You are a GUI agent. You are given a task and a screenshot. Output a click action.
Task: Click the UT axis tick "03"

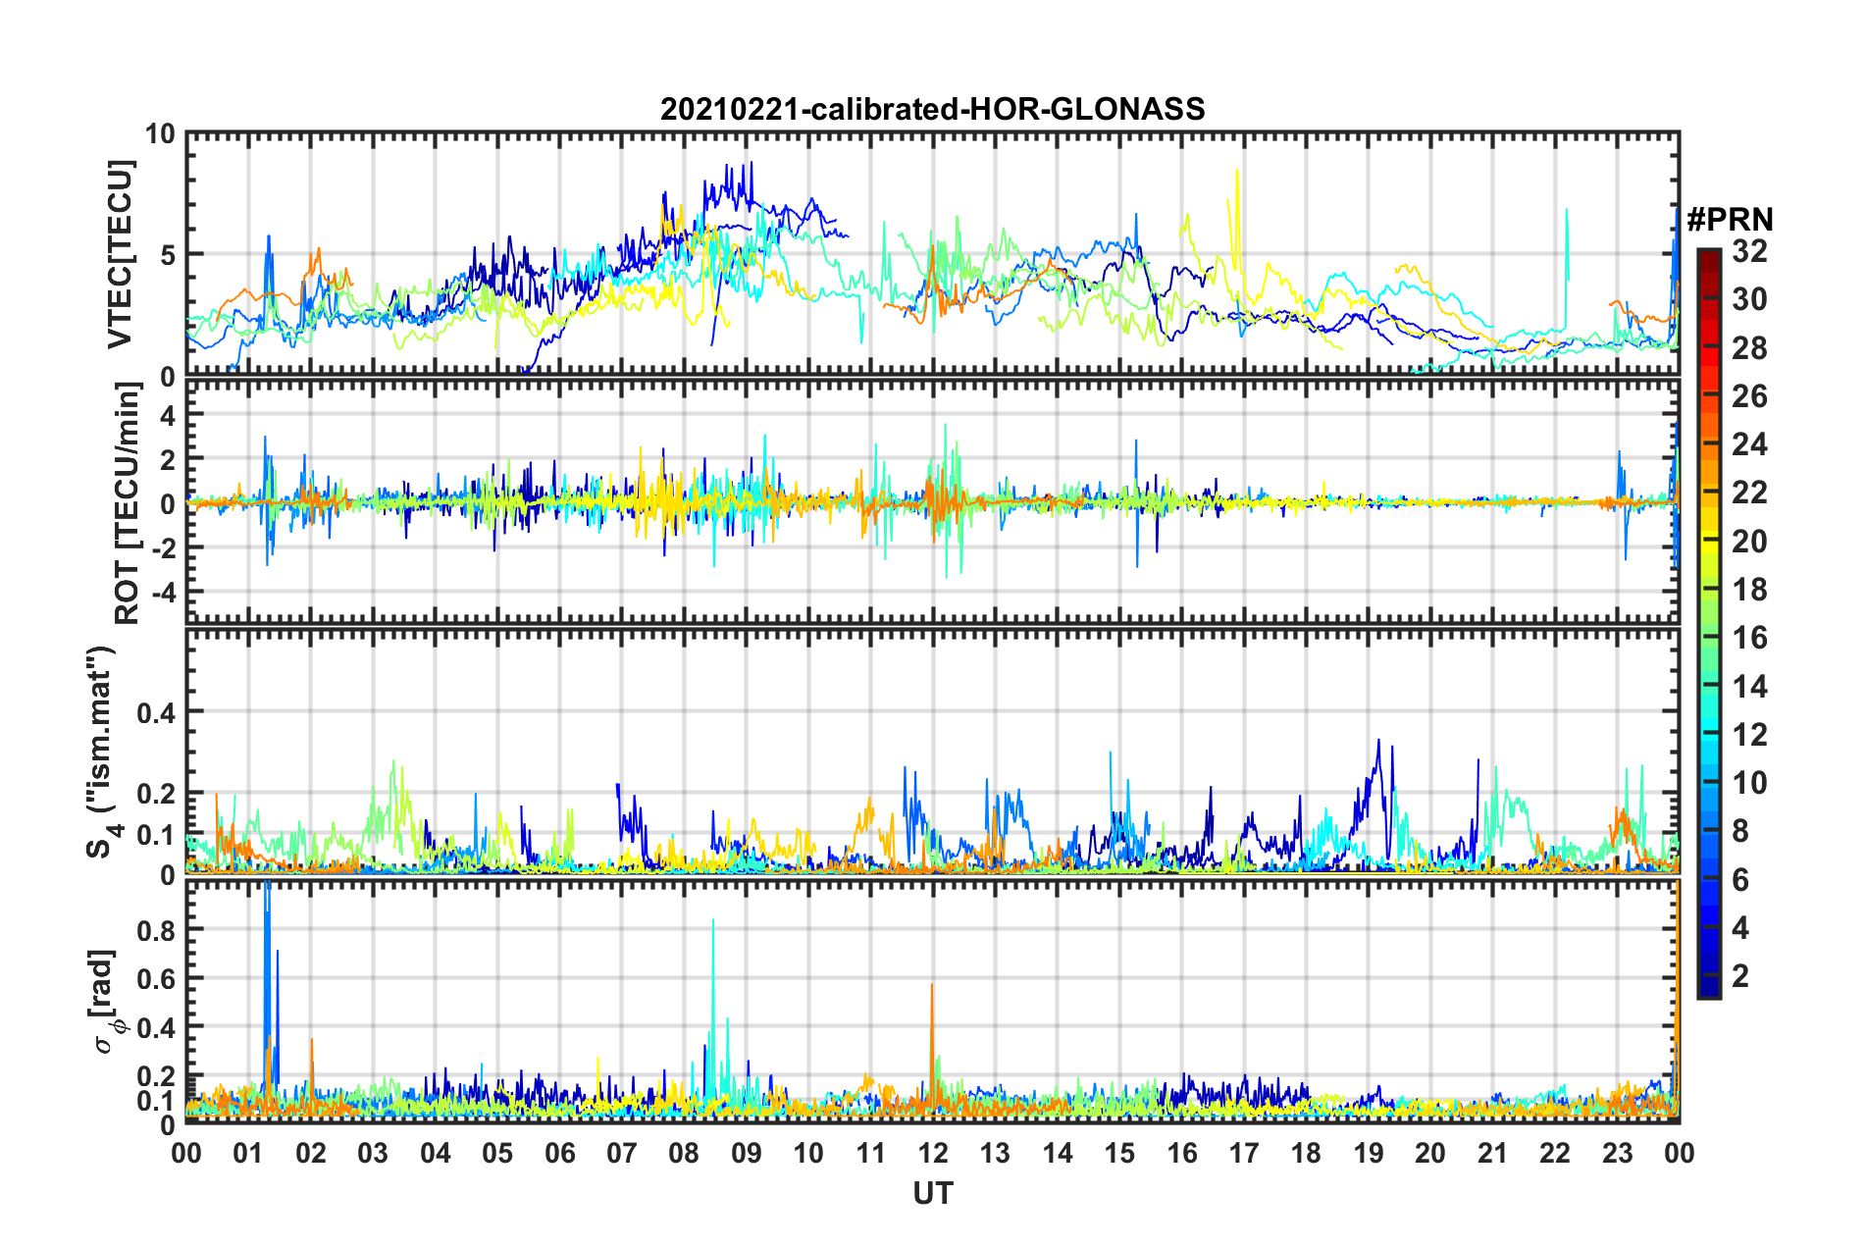[x=373, y=1153]
